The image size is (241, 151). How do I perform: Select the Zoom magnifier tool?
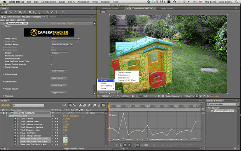(10, 12)
